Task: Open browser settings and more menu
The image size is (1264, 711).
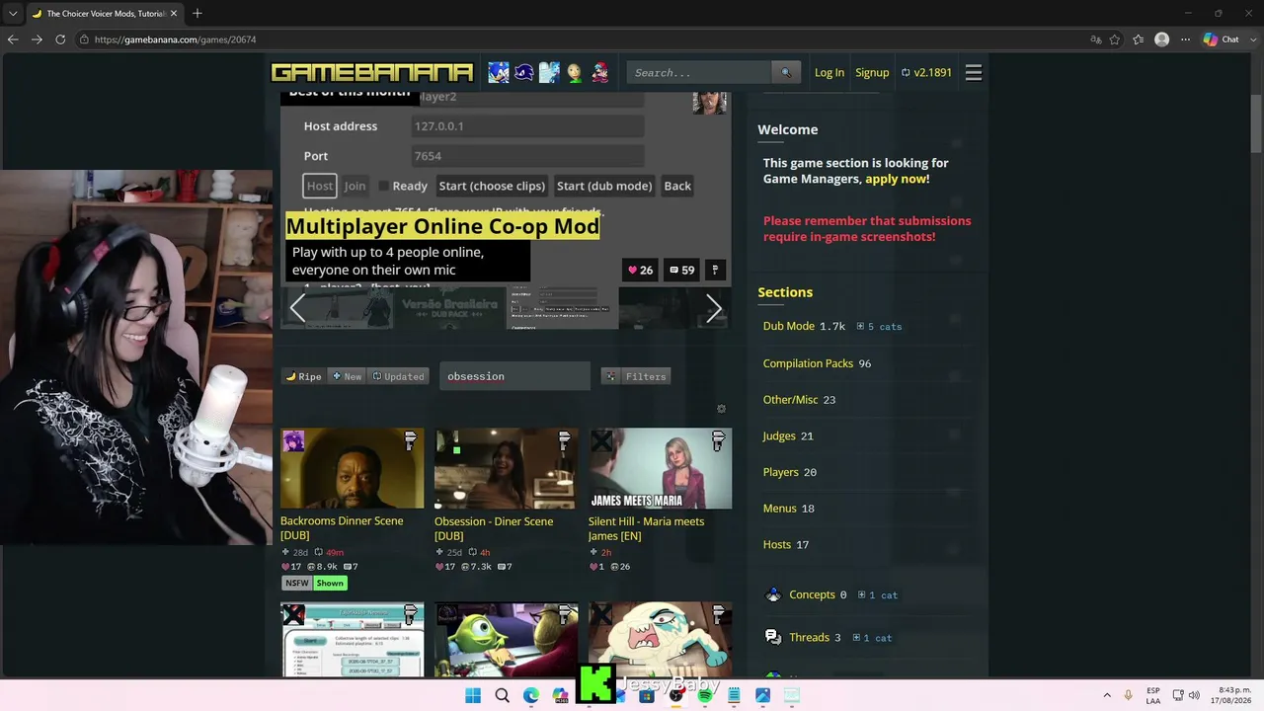Action: point(1186,39)
